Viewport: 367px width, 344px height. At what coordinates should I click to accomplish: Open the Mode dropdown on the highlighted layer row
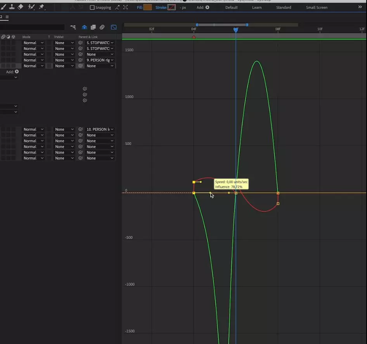33,66
